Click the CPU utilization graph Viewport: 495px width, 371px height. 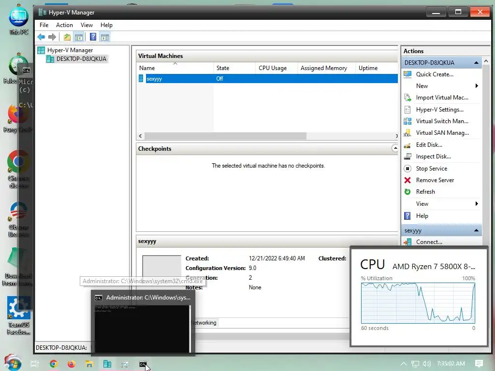(x=418, y=303)
